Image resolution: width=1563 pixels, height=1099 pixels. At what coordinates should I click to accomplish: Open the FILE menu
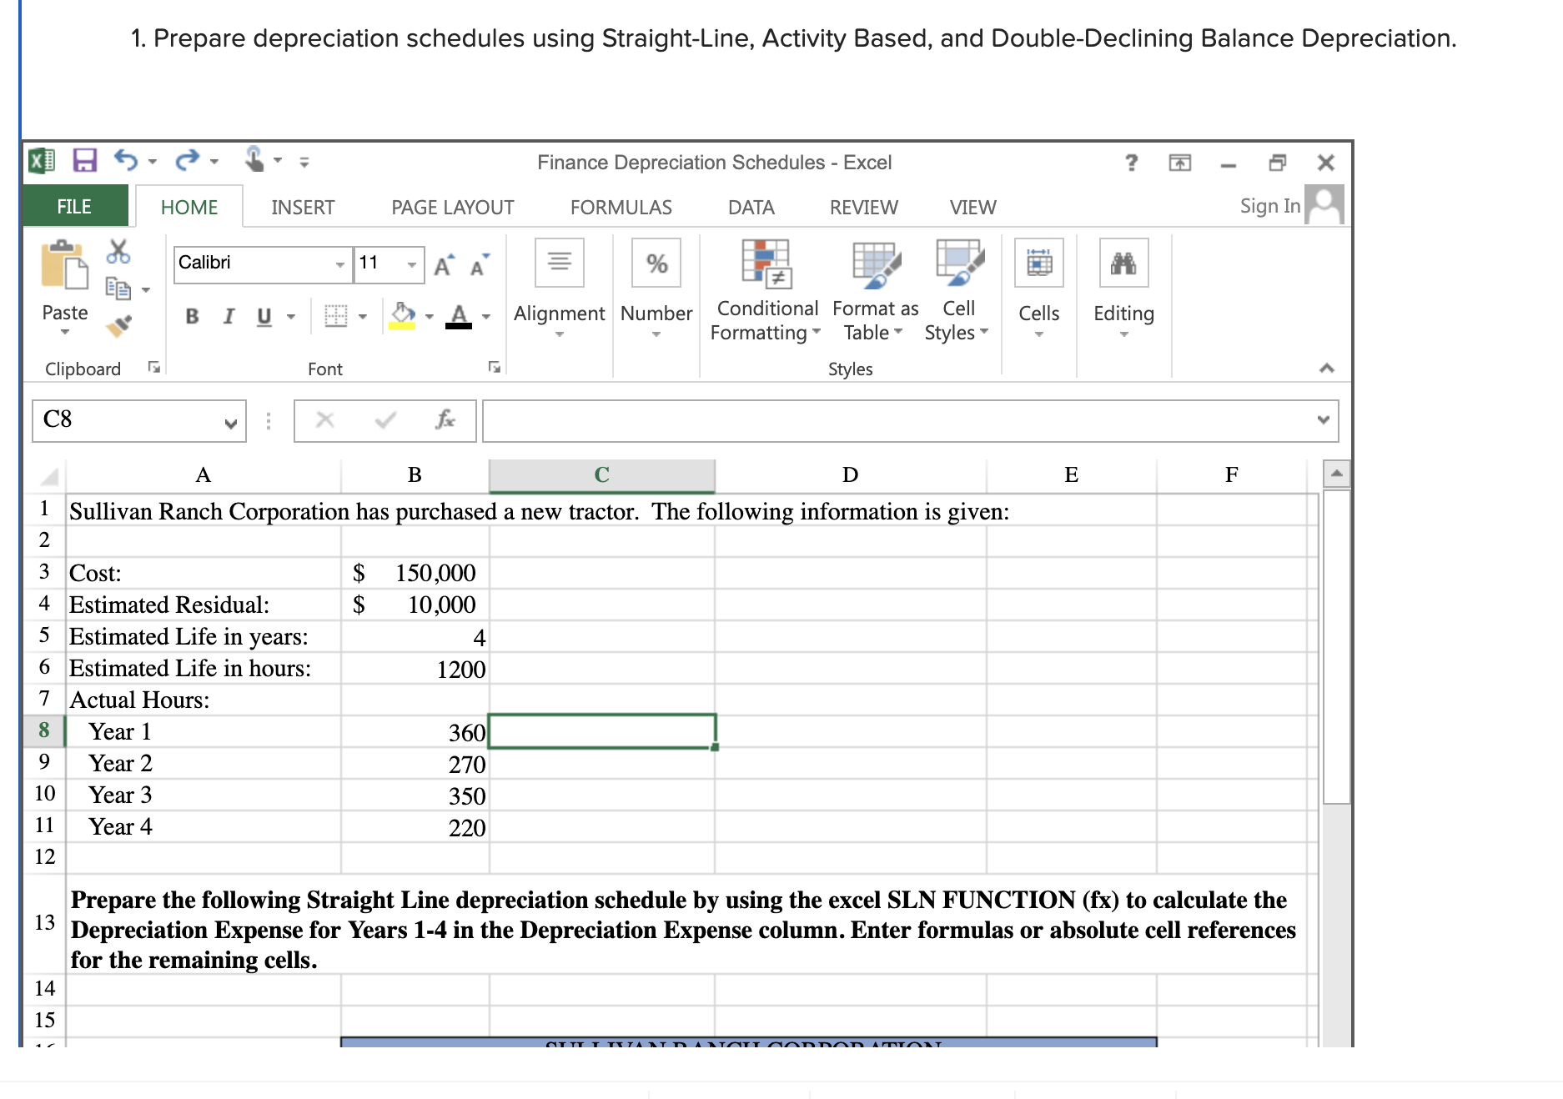pos(73,205)
